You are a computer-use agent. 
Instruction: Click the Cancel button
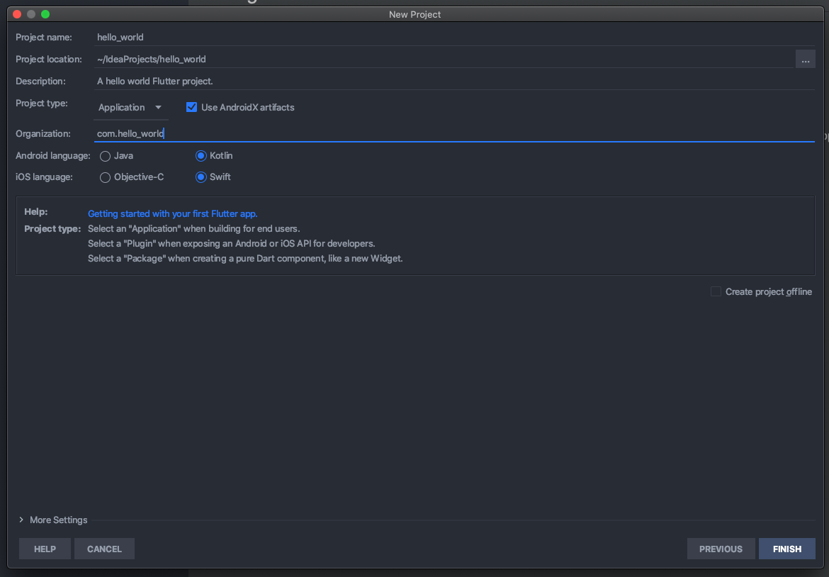pos(104,549)
